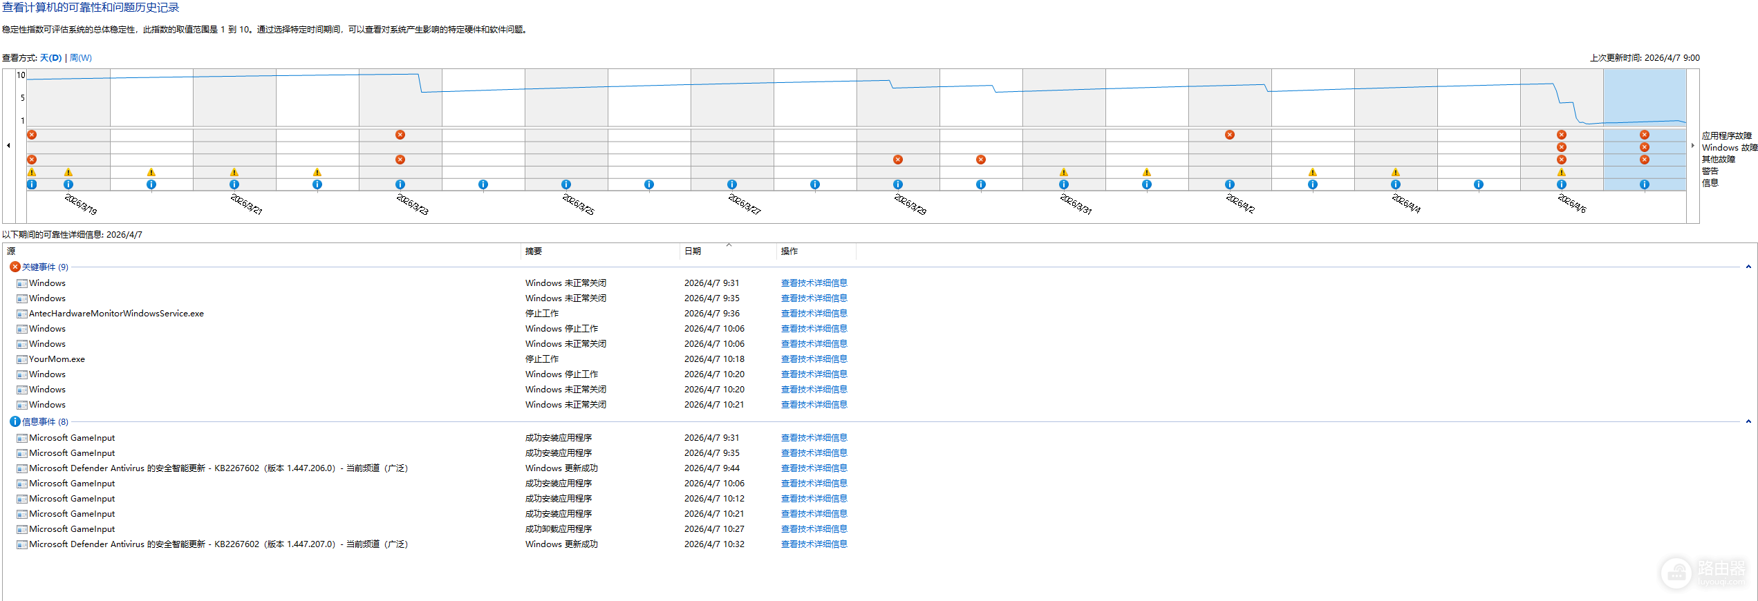Click Windows failure icon in highlighted 2026/4/7 column

(1645, 147)
